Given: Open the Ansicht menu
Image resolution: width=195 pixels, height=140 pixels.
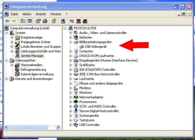Looking at the screenshot, I should [41, 14].
